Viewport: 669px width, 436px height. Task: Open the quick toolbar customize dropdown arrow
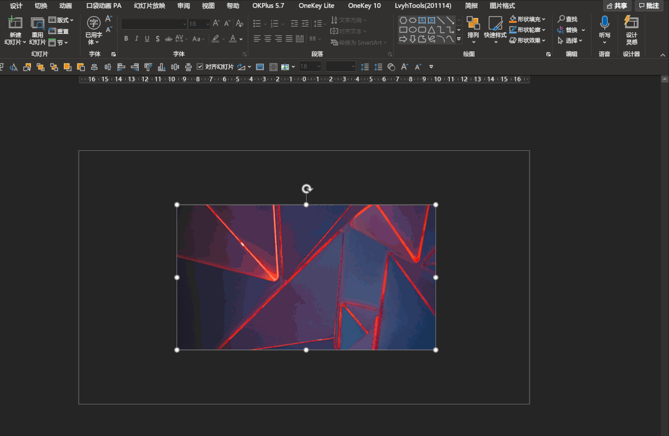pyautogui.click(x=431, y=67)
